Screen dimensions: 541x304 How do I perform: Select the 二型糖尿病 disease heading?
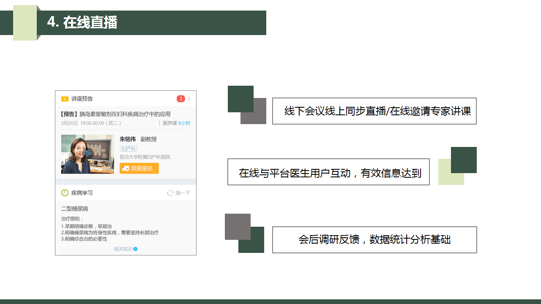pos(74,209)
